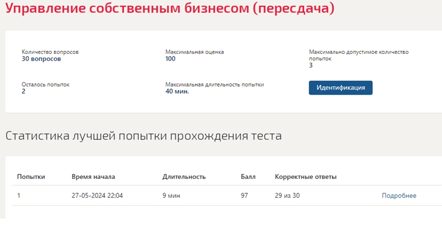Click the score value 97
The image size is (442, 230).
(244, 196)
